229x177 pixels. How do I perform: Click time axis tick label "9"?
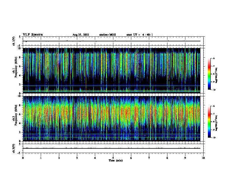click(x=185, y=158)
